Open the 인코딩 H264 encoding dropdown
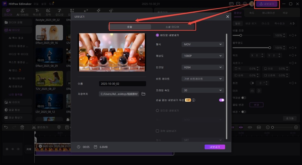The image size is (302, 165). (203, 67)
